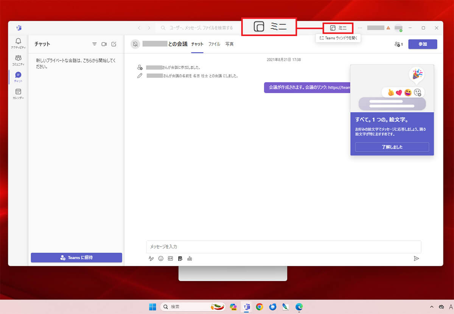This screenshot has height=314, width=454.
Task: Dismiss the emoji tip with 了解しました
Action: click(392, 147)
